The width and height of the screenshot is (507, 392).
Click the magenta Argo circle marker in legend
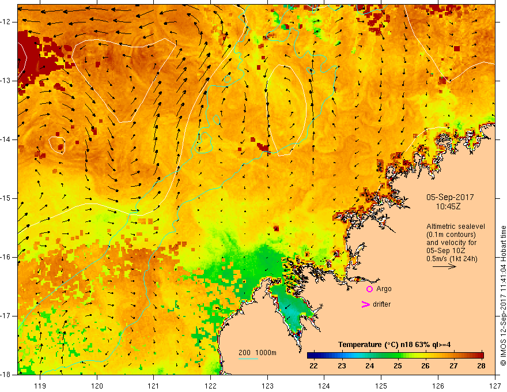[369, 289]
